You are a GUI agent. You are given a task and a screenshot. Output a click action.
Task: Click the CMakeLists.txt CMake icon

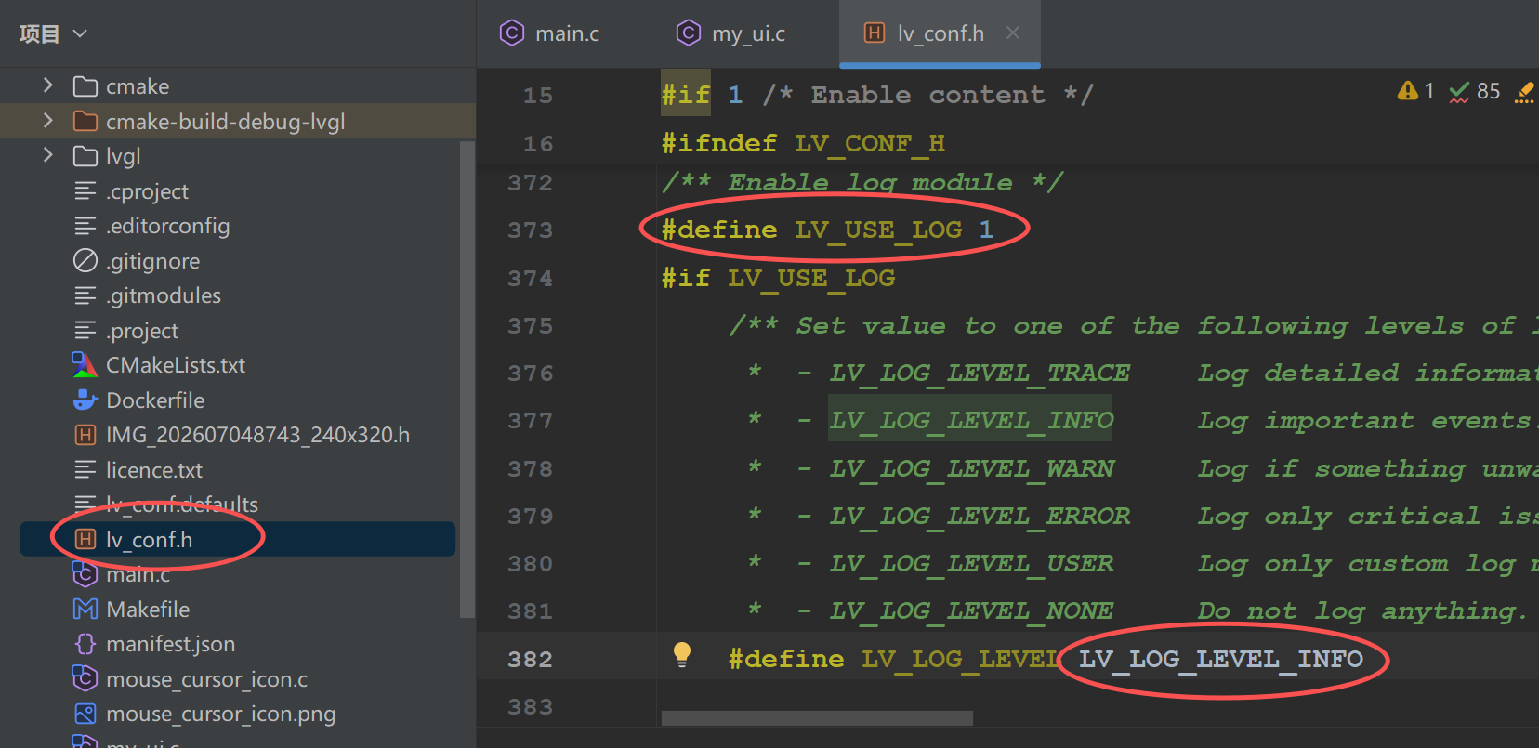(x=85, y=365)
